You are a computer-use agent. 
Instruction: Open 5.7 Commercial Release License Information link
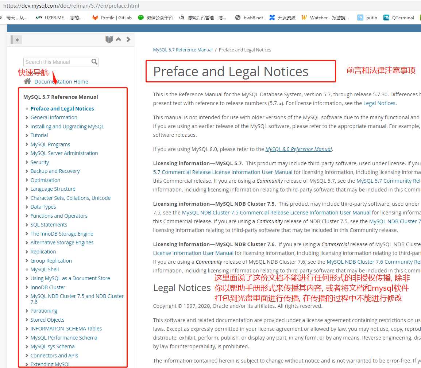coord(223,172)
